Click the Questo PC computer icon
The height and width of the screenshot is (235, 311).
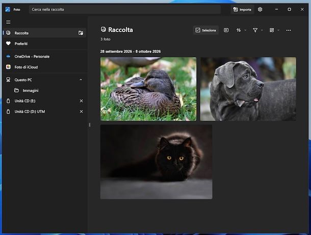coord(8,79)
